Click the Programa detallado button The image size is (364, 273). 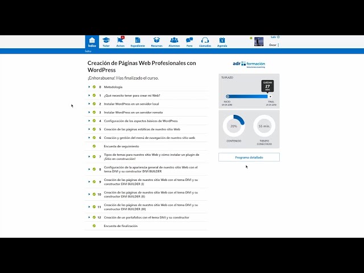tap(249, 158)
